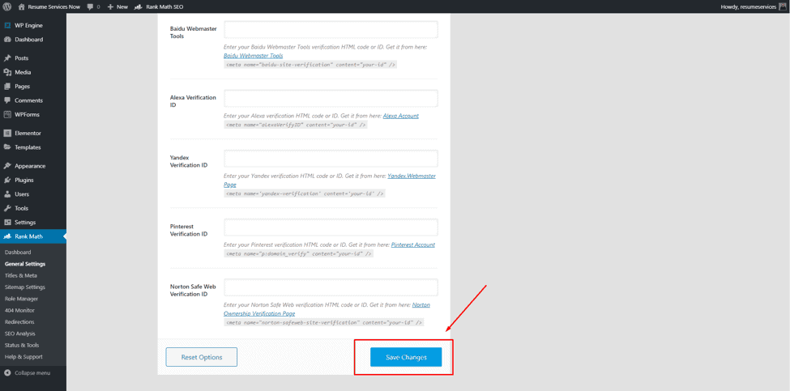Viewport: 790px width, 391px height.
Task: Click the Settings sliders icon in sidebar
Action: point(7,222)
